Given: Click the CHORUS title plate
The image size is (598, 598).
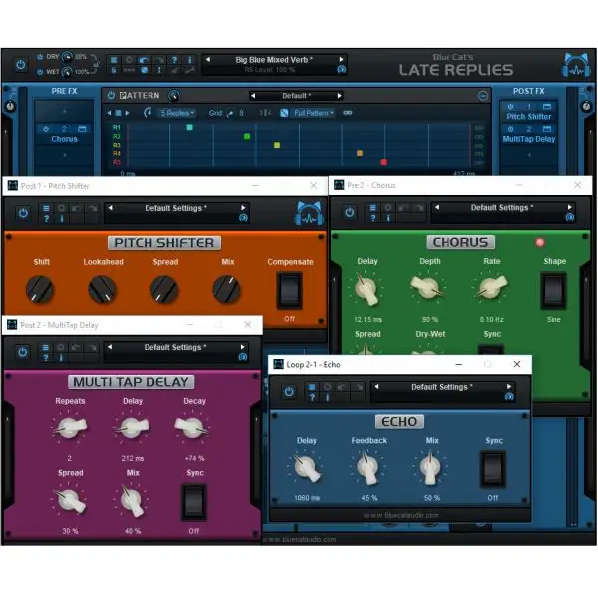Looking at the screenshot, I should [460, 242].
